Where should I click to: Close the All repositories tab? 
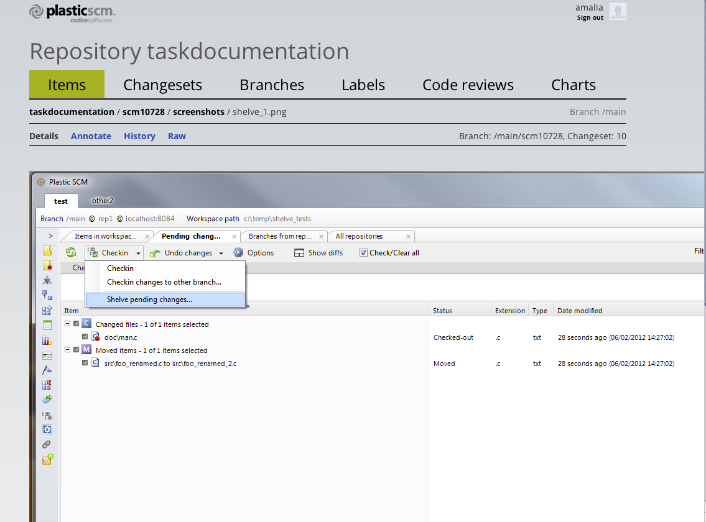coord(409,236)
